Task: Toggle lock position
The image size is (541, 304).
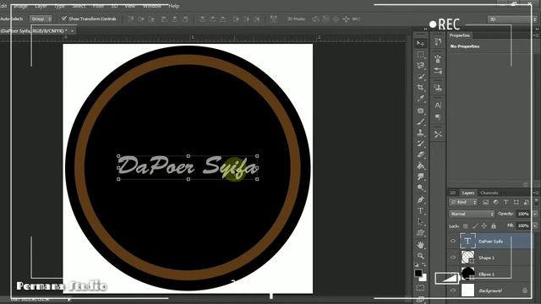Action: pyautogui.click(x=484, y=226)
